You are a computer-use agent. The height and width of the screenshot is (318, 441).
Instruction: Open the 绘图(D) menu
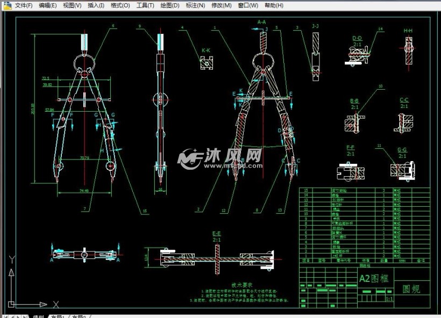pos(170,5)
